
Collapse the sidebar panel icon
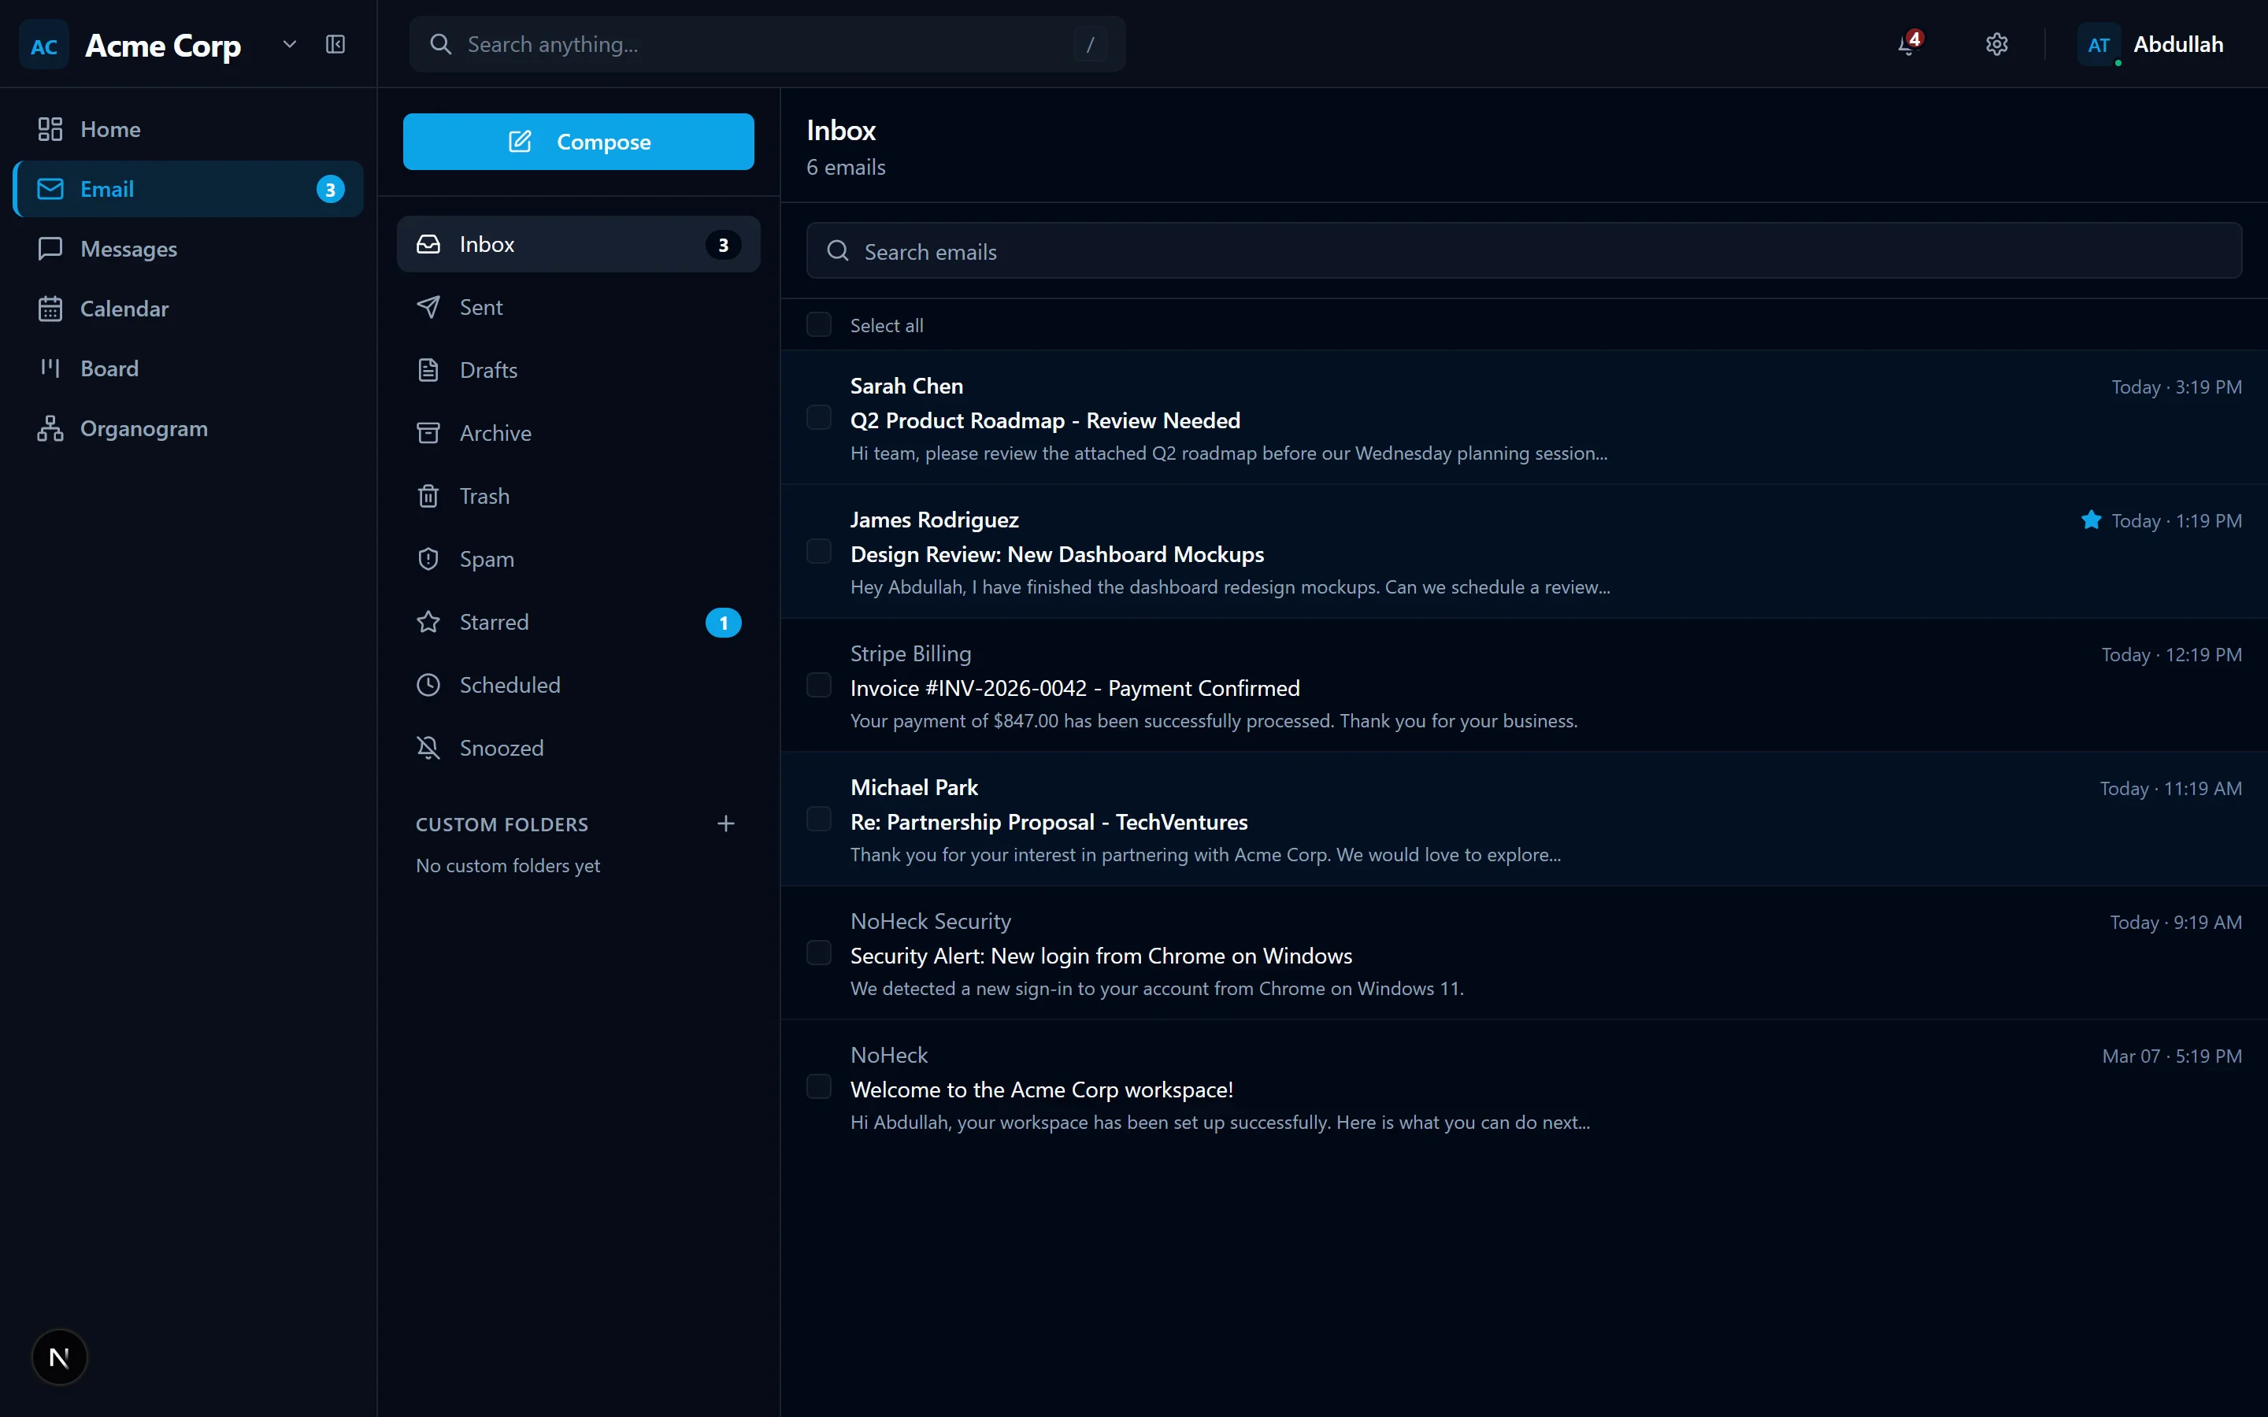tap(335, 44)
